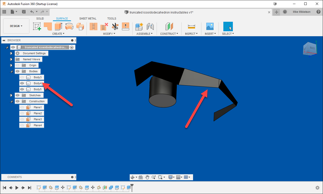
Task: Click the DESIGN workspace selector
Action: 16,26
